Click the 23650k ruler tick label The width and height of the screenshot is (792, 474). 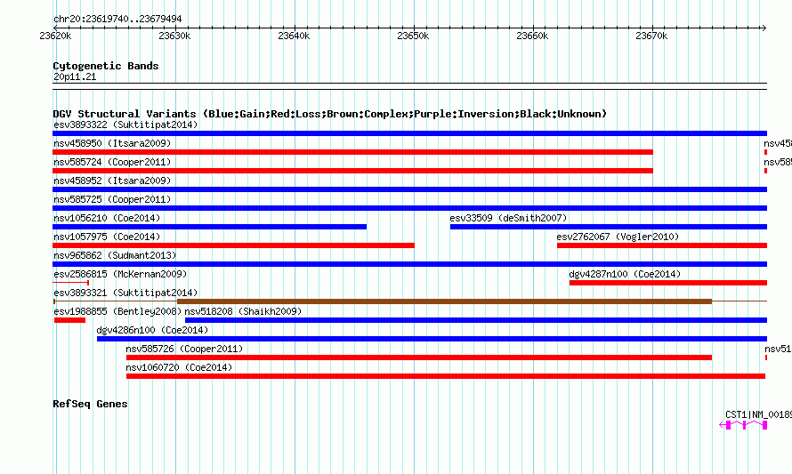413,36
